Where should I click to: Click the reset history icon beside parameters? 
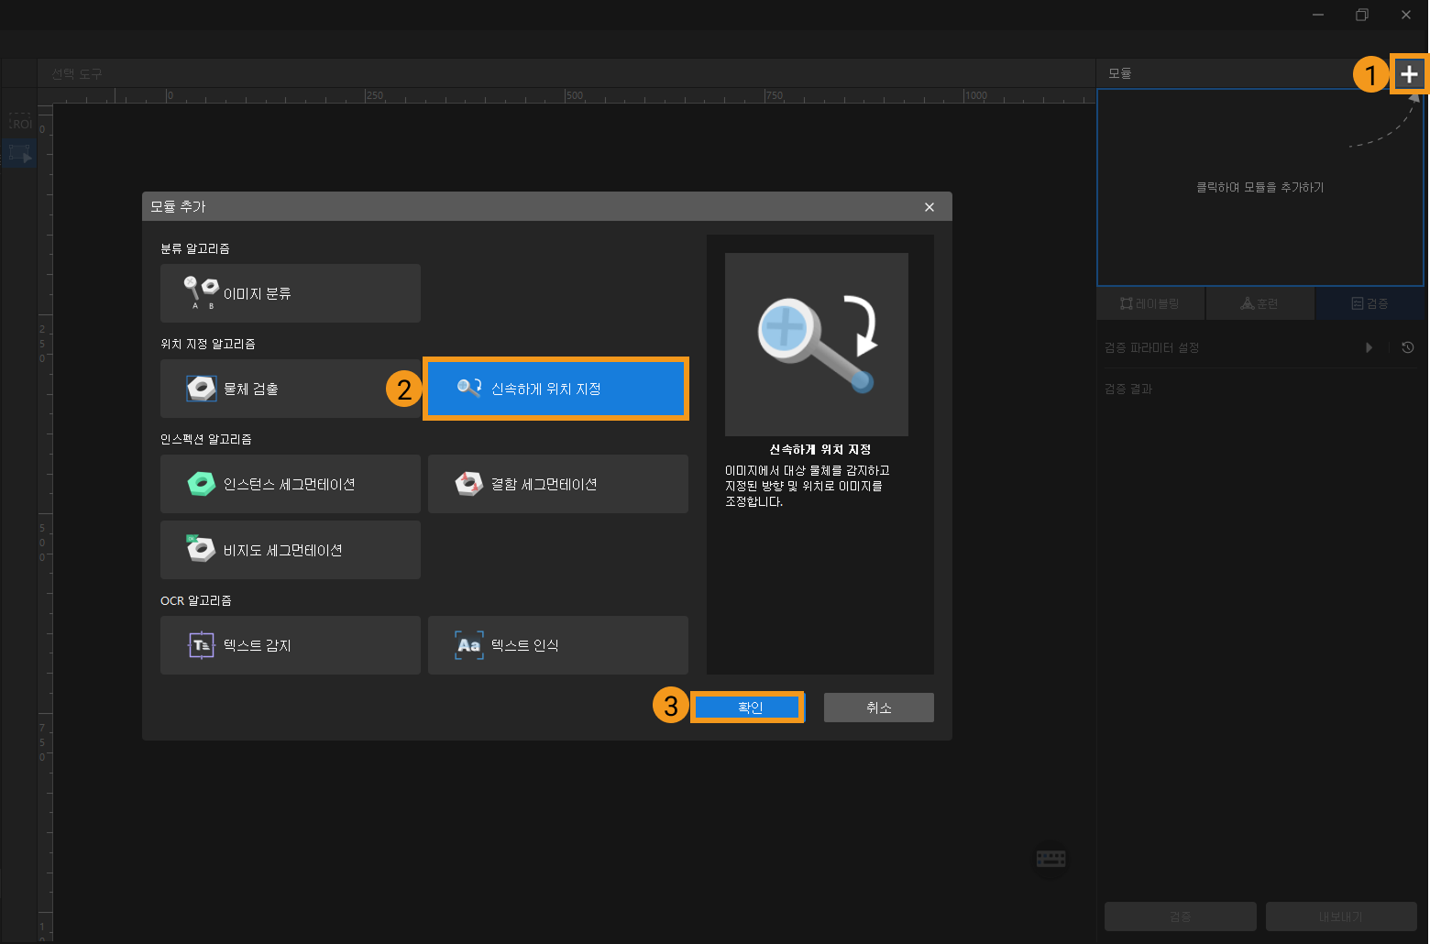[x=1408, y=347]
